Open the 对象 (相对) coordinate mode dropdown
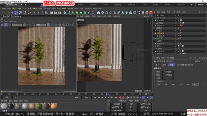Screen dimensions: 207x116 pos(135,101)
